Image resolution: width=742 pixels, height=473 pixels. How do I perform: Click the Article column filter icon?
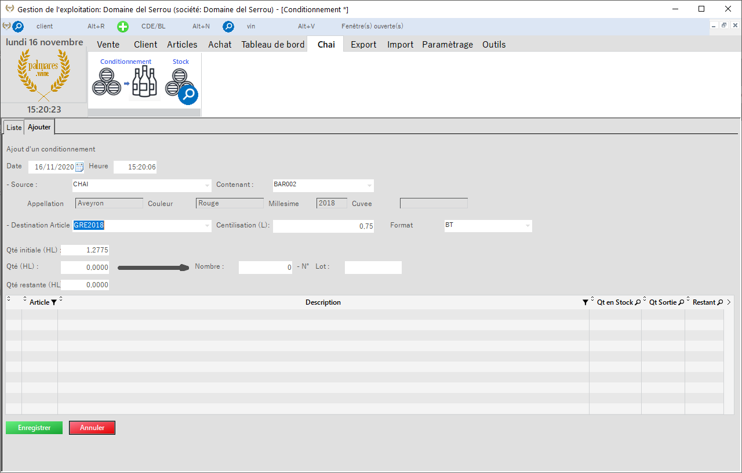tap(54, 302)
